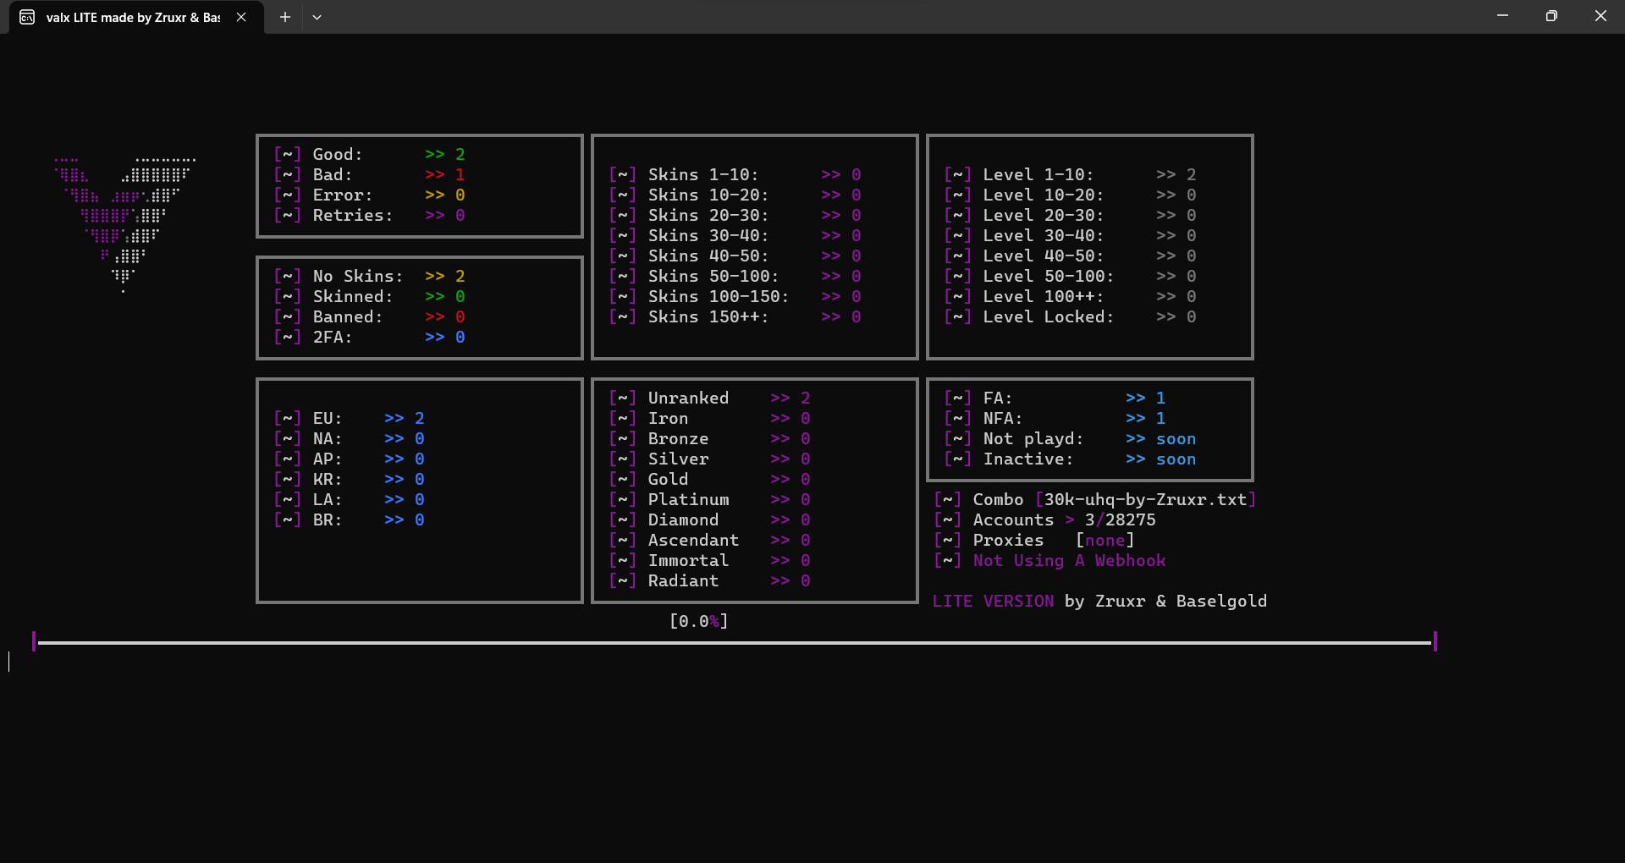The height and width of the screenshot is (863, 1625).
Task: Close the valx LITE terminal tab
Action: point(241,17)
